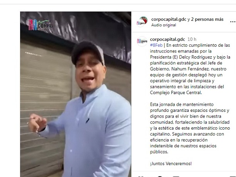Image resolution: width=236 pixels, height=177 pixels.
Task: Open corpocapital.gdc profile from the post header
Action: tap(169, 19)
